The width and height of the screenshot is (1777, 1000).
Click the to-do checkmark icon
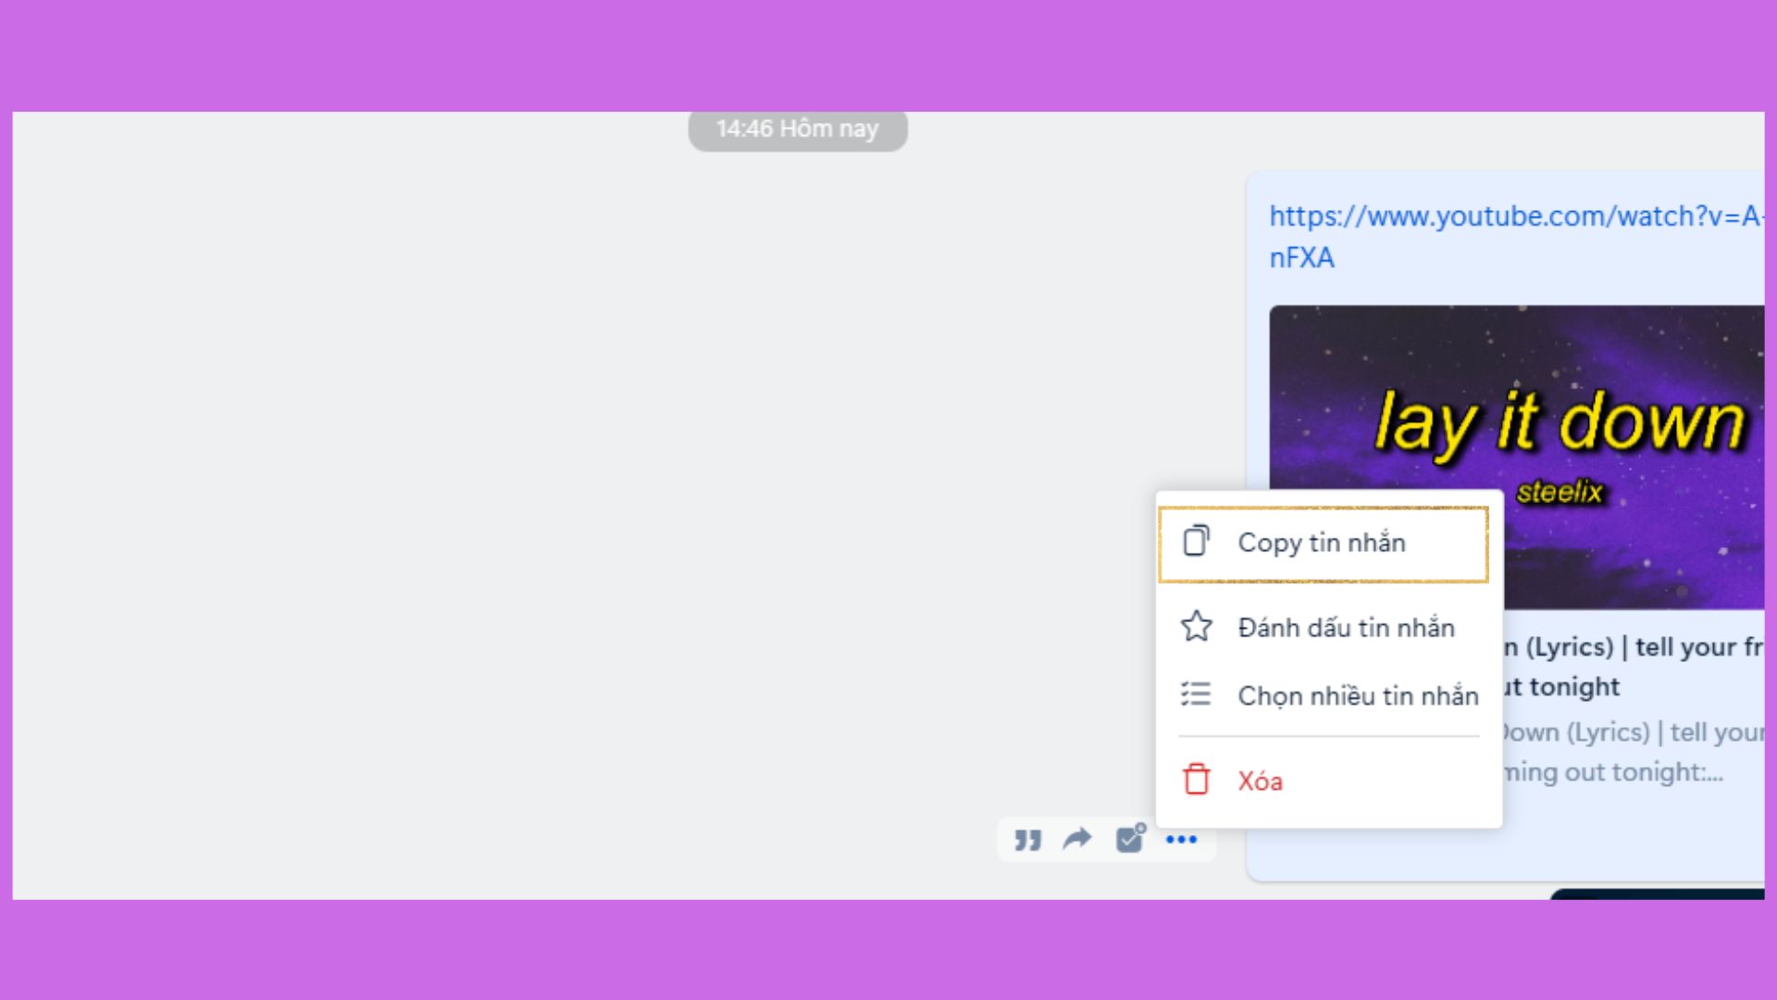pyautogui.click(x=1130, y=838)
